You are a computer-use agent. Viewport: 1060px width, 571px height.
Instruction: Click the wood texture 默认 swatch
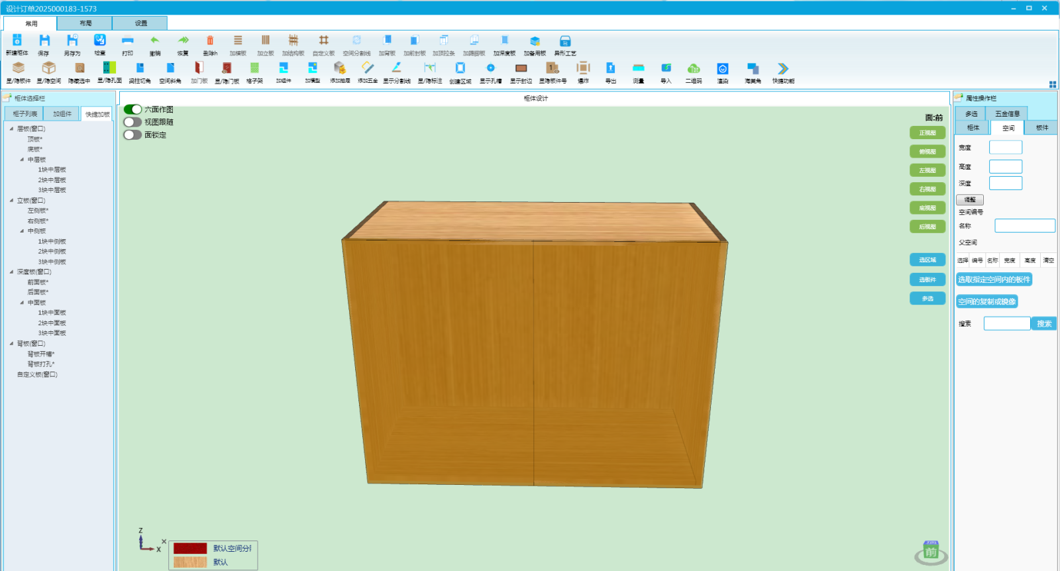(190, 562)
